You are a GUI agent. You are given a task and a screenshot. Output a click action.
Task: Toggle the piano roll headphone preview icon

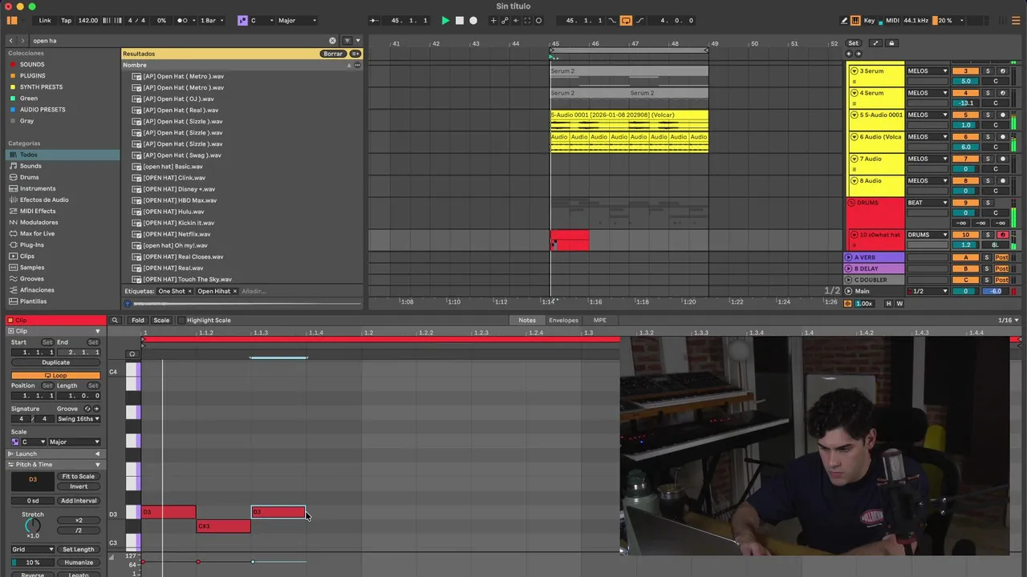(132, 353)
